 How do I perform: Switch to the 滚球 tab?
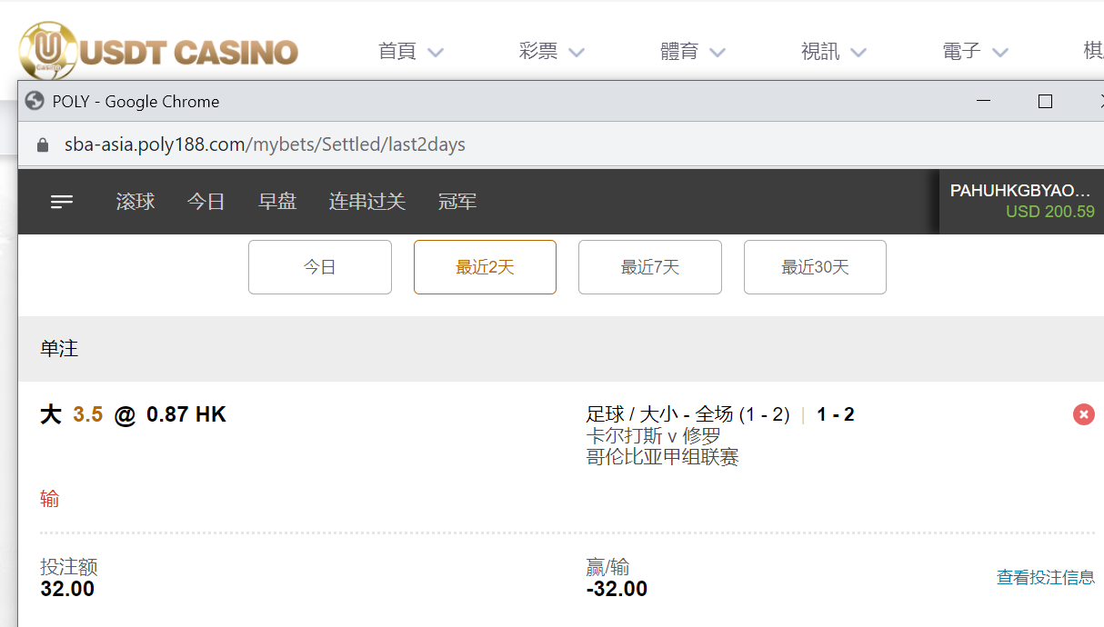tap(135, 202)
